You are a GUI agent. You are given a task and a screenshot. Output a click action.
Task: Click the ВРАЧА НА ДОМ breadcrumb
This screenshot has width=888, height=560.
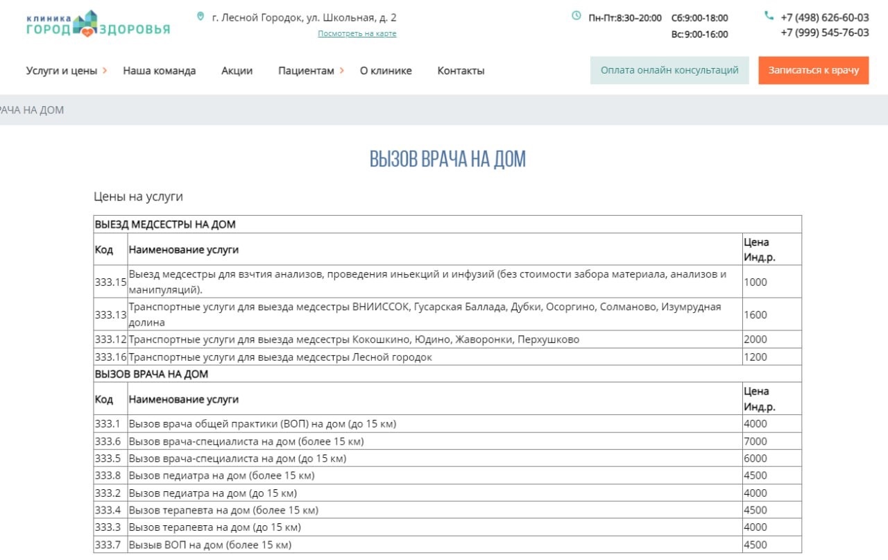pos(32,110)
